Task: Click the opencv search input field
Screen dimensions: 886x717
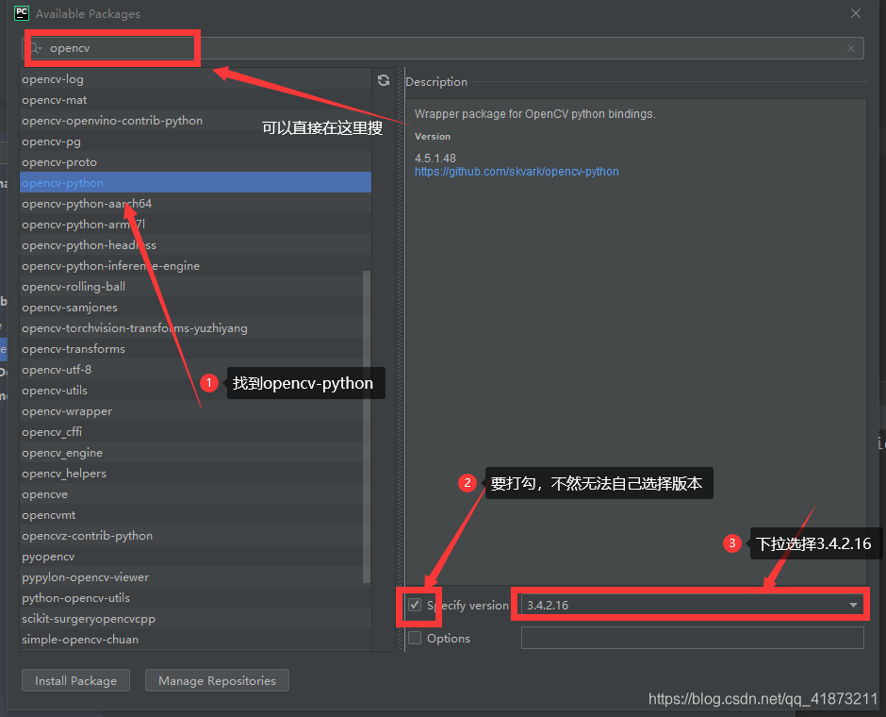Action: pyautogui.click(x=442, y=48)
